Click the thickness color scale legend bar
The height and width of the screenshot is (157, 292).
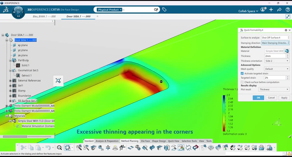tap(224, 113)
